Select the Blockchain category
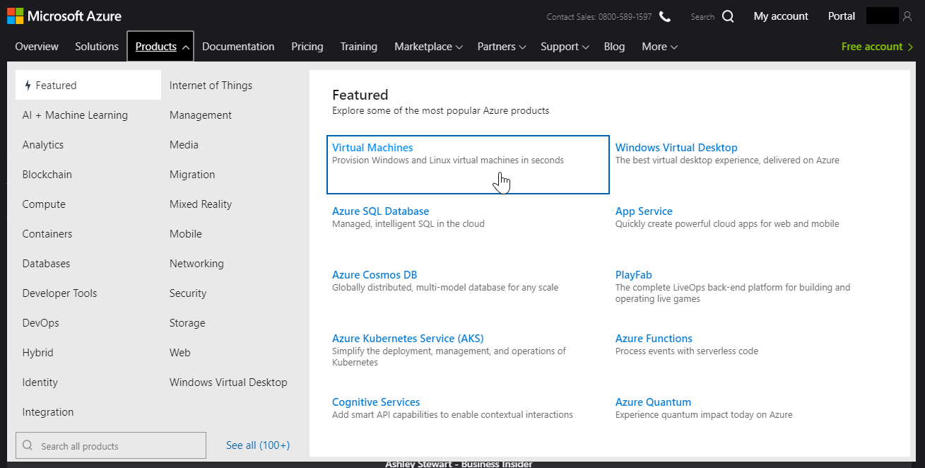 [x=47, y=175]
